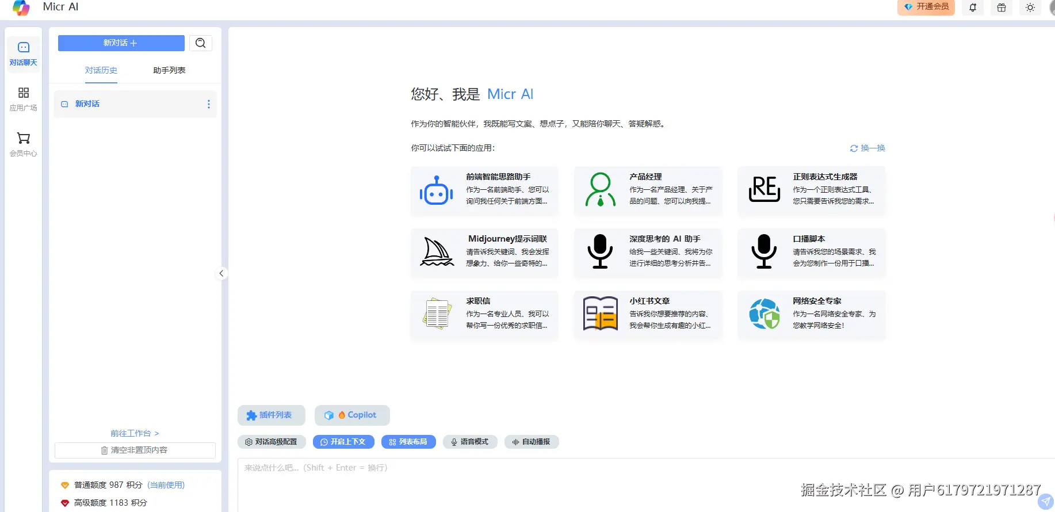The width and height of the screenshot is (1055, 512).
Task: Start a new chat with 新对话 + button
Action: click(121, 43)
